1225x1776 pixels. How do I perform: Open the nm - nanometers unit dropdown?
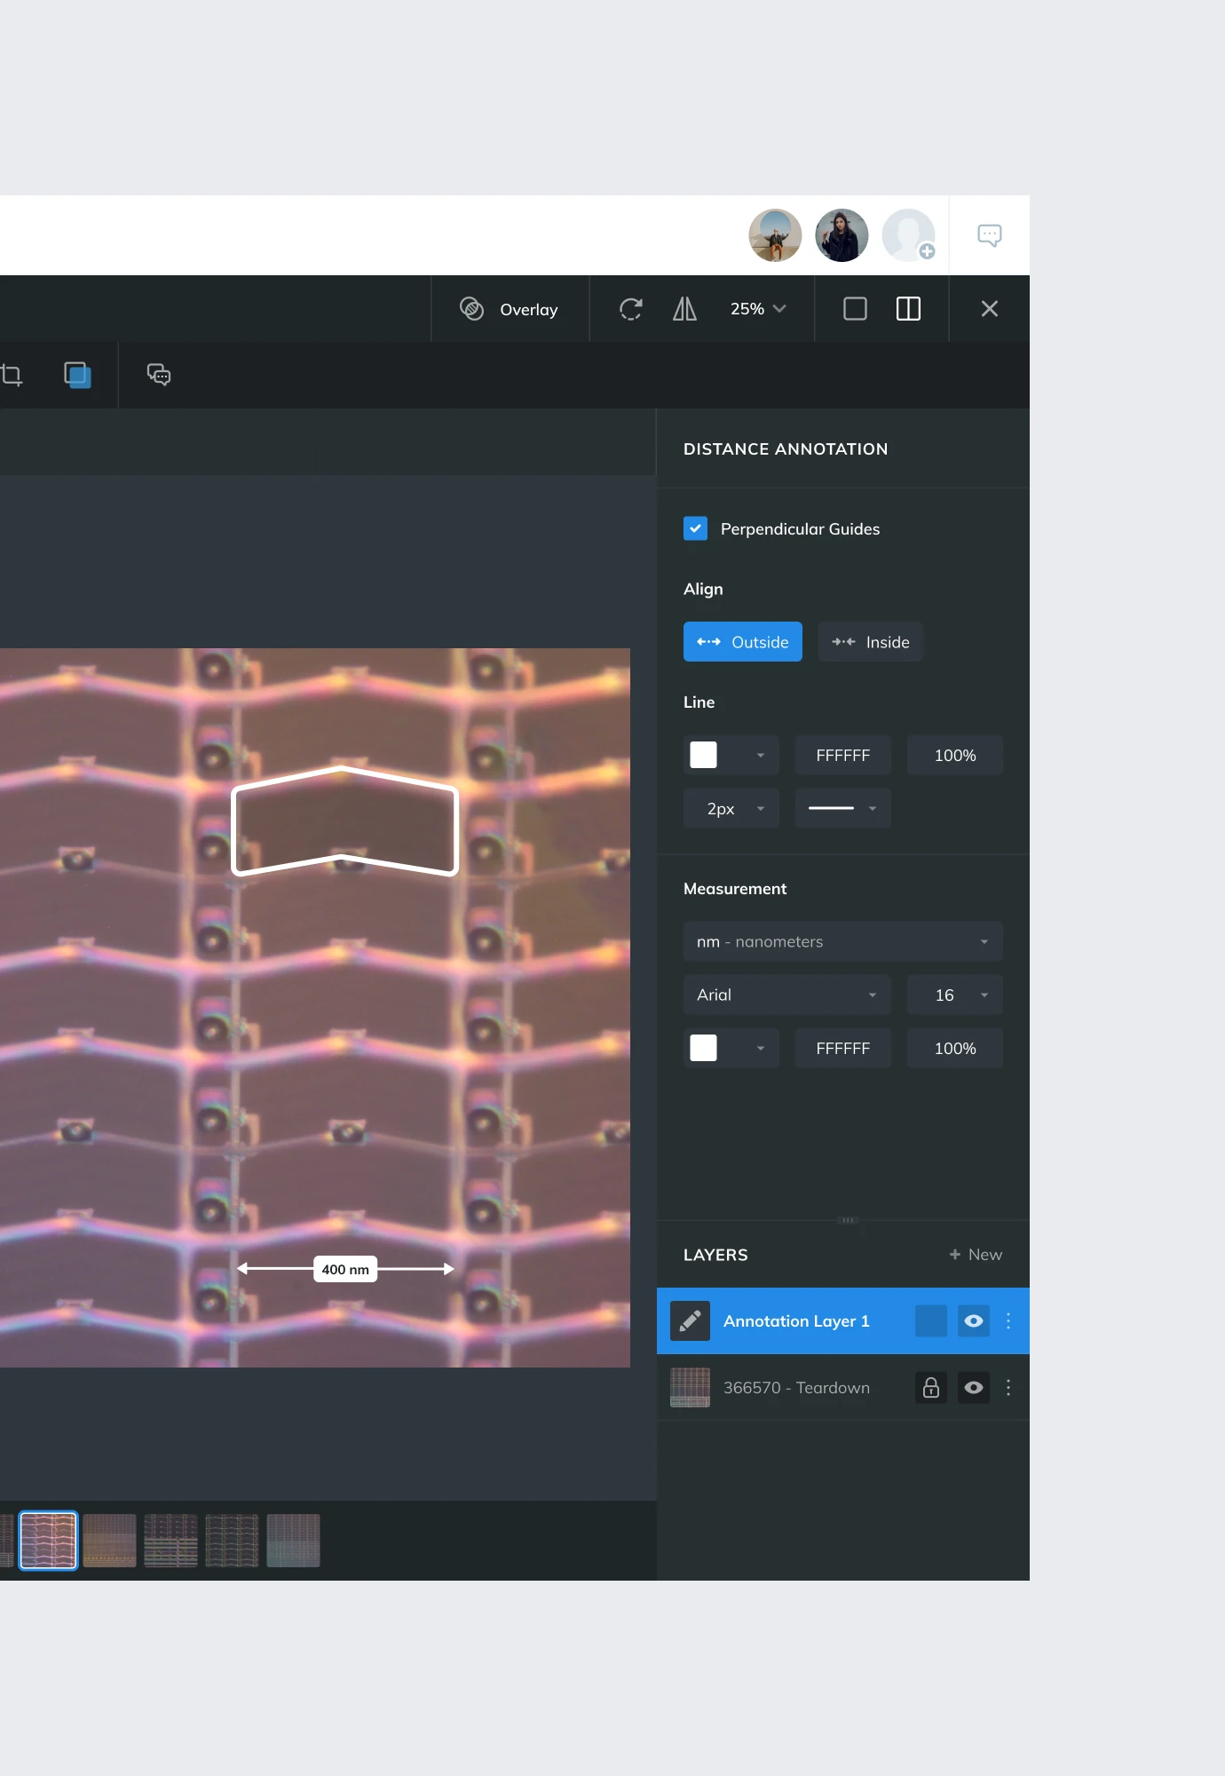pos(842,942)
